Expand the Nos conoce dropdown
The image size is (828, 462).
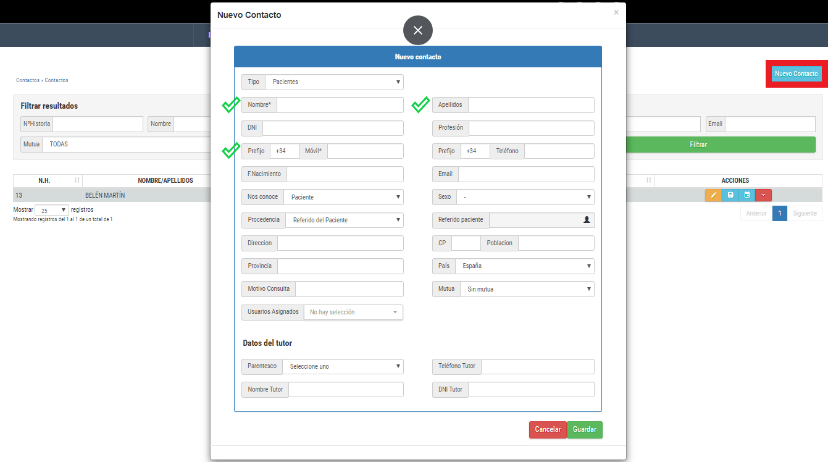tap(343, 197)
